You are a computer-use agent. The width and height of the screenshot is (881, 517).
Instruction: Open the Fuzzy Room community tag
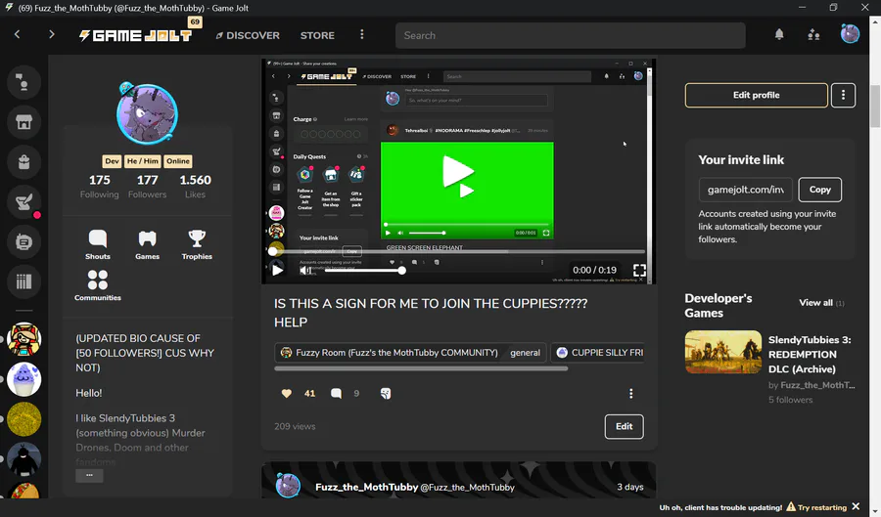[x=390, y=353]
